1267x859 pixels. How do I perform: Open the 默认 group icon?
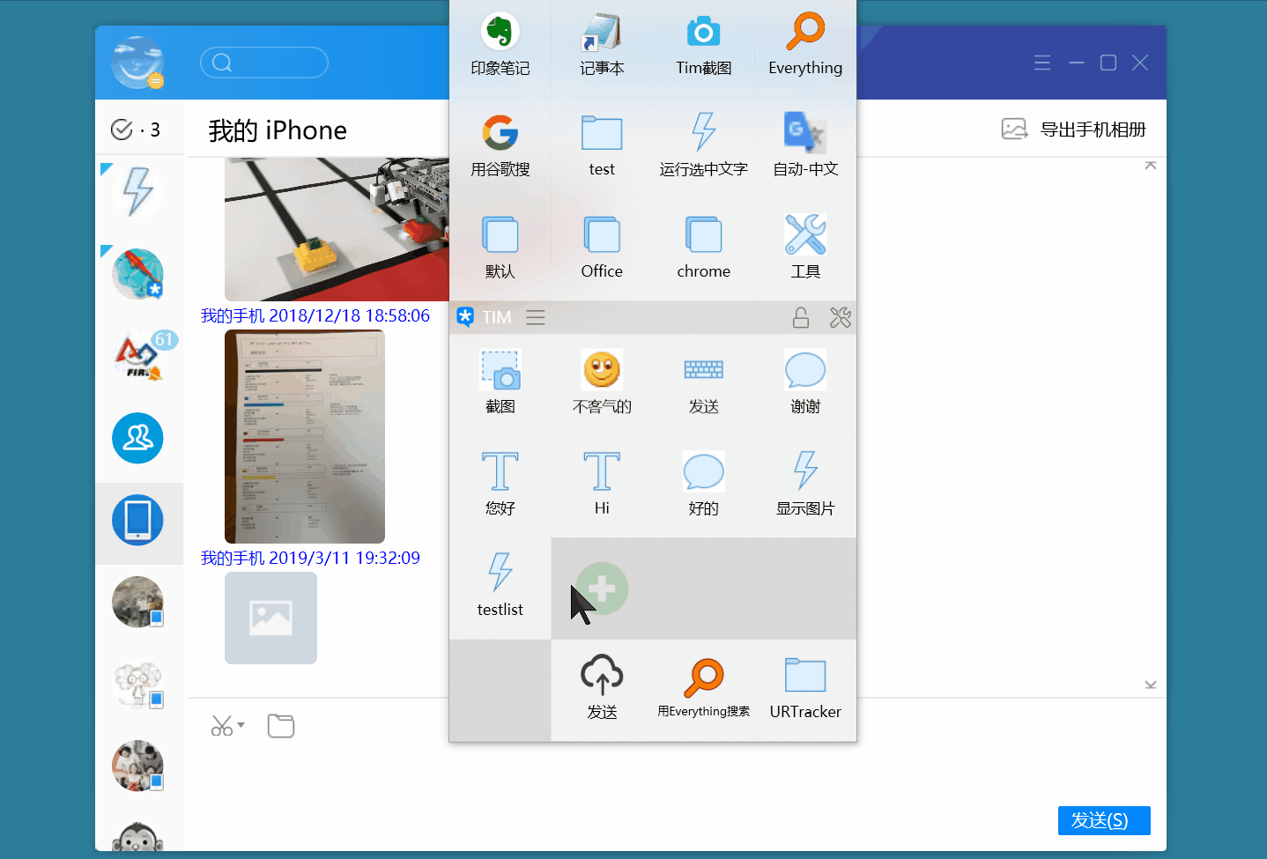click(x=500, y=235)
